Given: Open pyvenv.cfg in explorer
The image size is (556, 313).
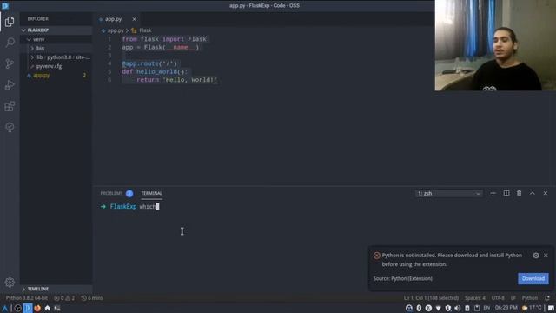Looking at the screenshot, I should pyautogui.click(x=56, y=66).
